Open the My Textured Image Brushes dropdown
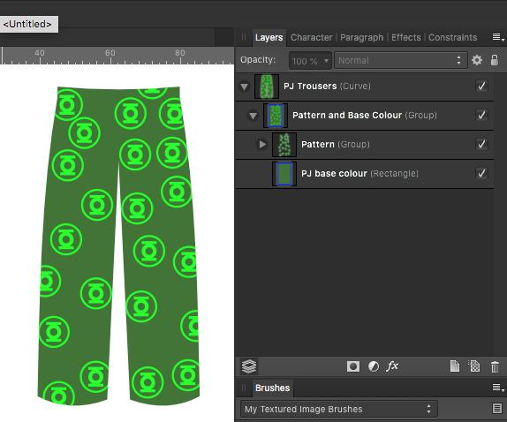 [339, 409]
